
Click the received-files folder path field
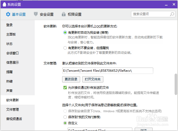coord(108,71)
